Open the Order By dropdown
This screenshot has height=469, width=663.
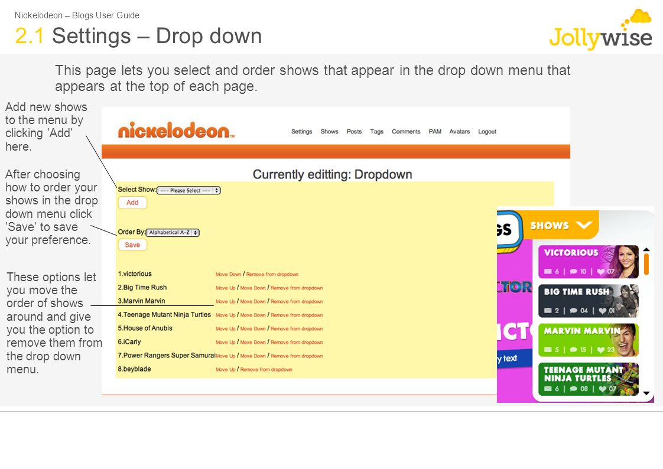point(173,232)
